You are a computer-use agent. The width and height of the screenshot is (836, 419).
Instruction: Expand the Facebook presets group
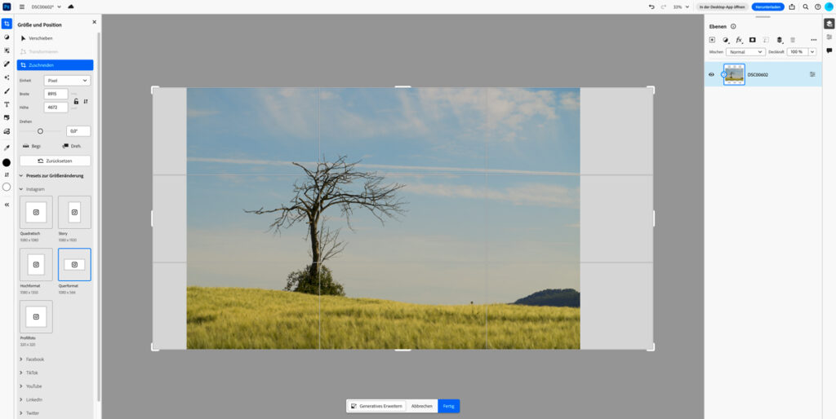click(21, 359)
